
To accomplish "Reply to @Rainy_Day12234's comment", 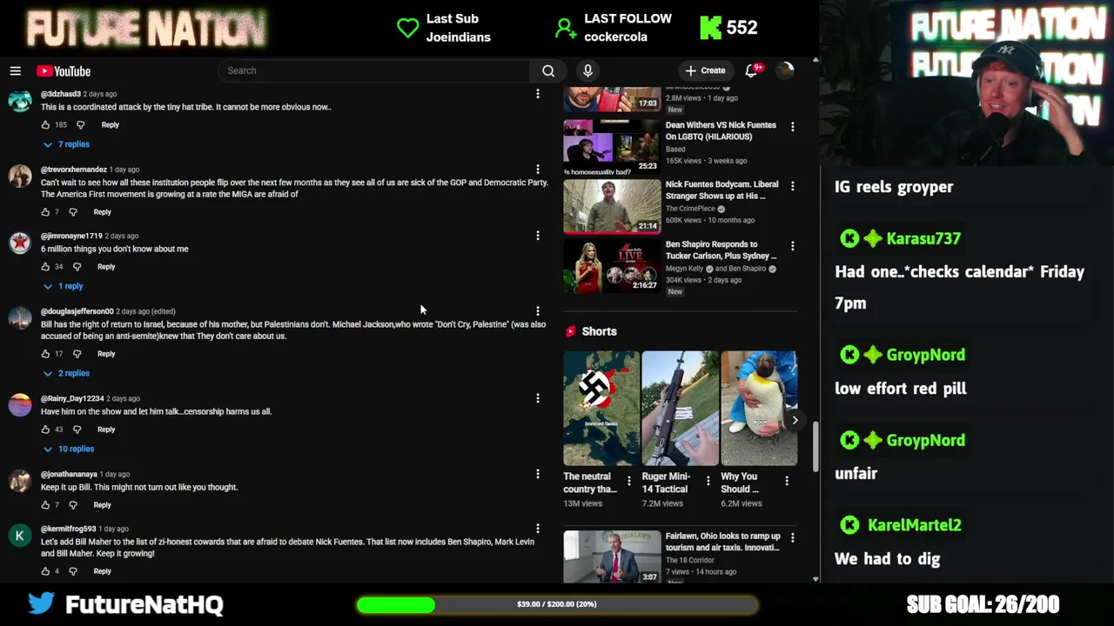I will click(106, 430).
